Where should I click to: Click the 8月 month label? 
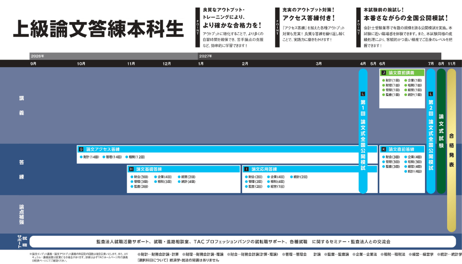(x=441, y=63)
